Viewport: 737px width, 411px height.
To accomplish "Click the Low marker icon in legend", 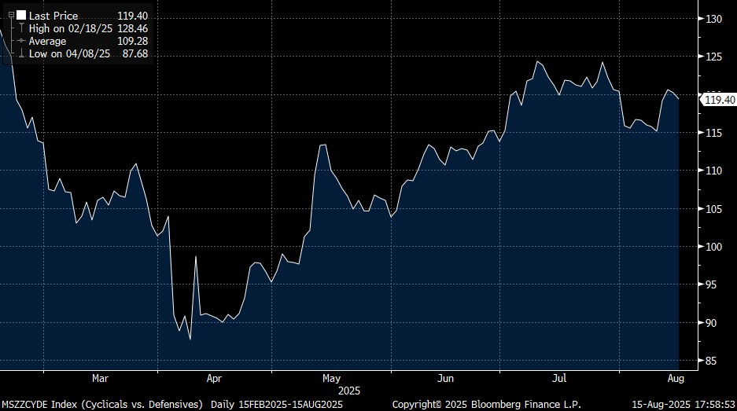I will click(21, 53).
